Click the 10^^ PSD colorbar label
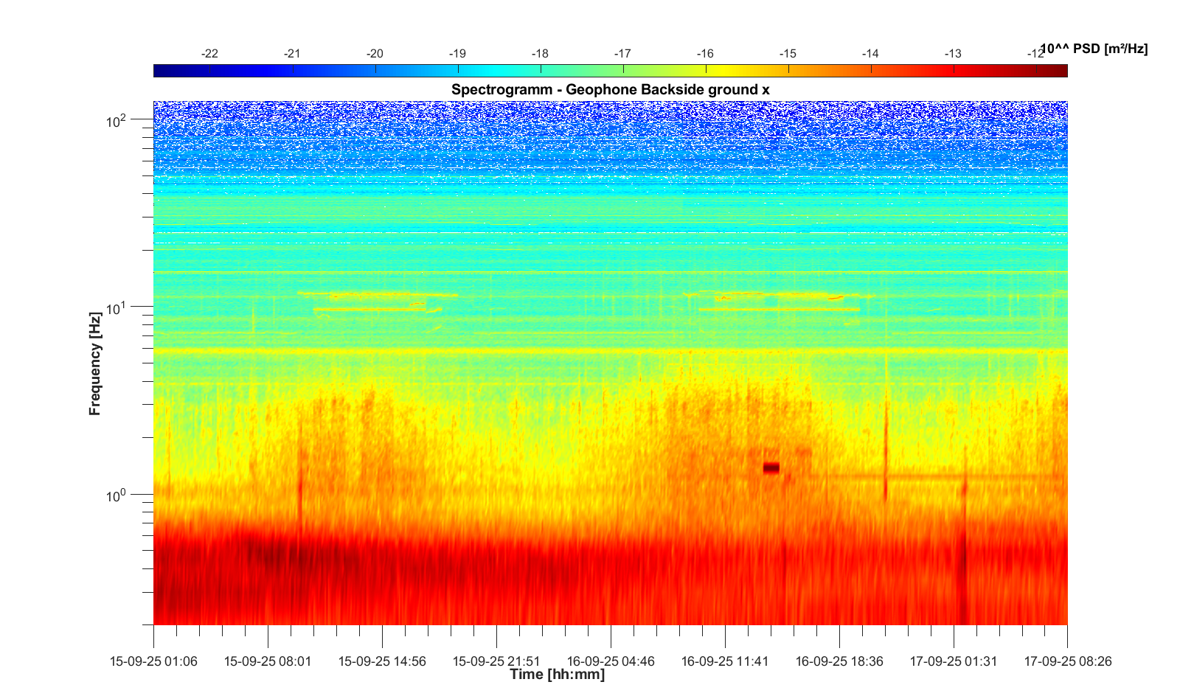Screen dimensions: 1180x696 tap(1094, 49)
